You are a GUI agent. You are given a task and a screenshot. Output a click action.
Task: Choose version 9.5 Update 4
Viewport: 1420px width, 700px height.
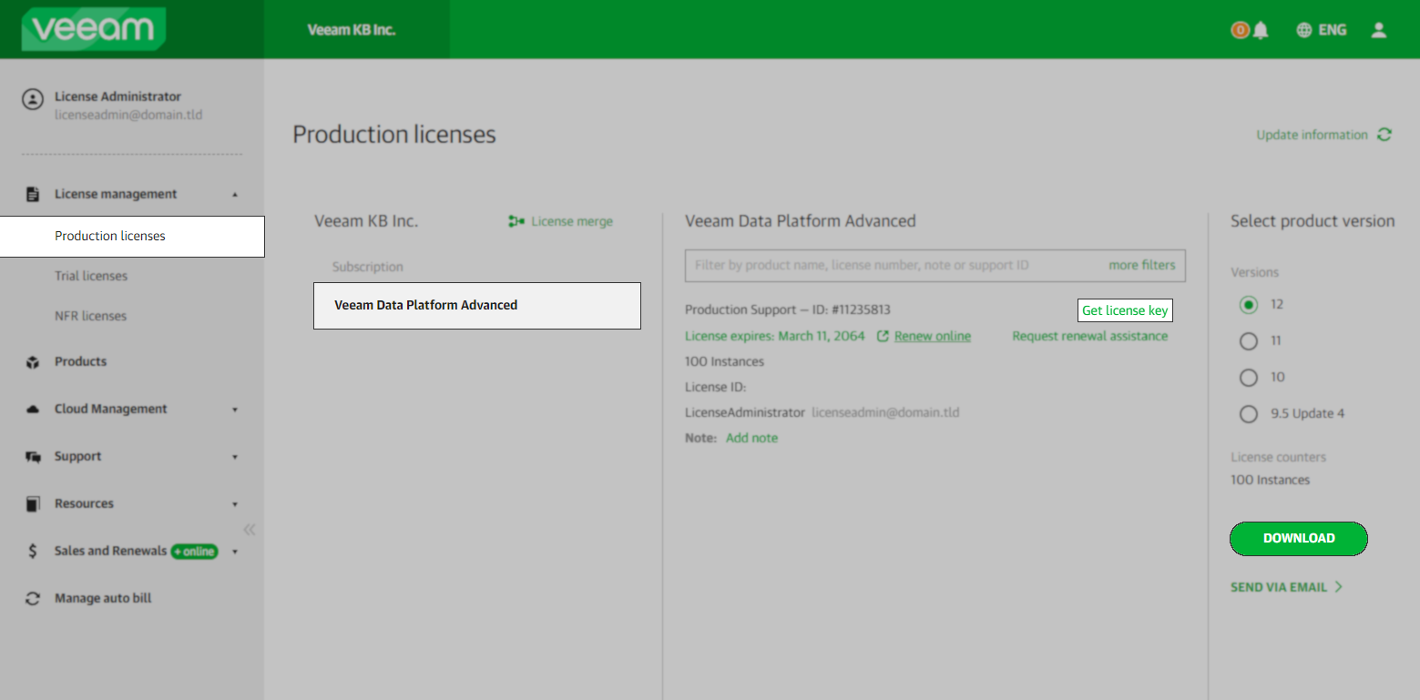[x=1249, y=413]
